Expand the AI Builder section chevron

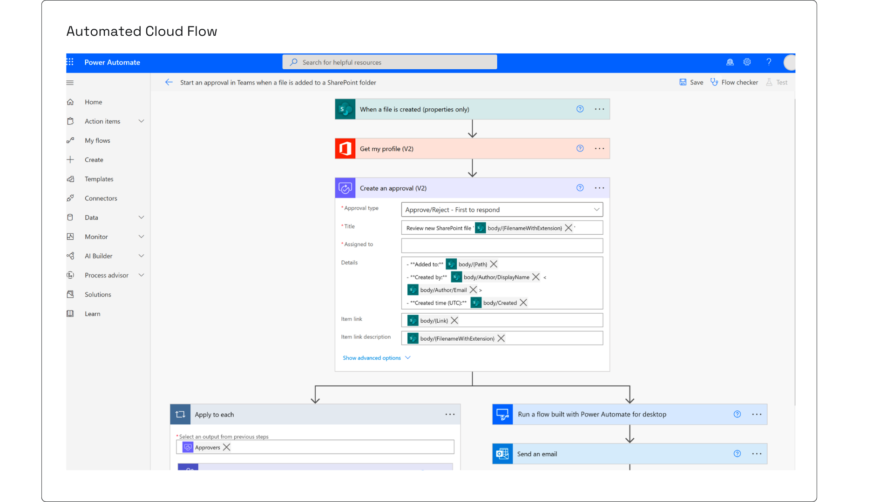pyautogui.click(x=142, y=256)
